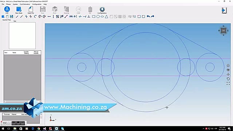Switch to the CAM module
This screenshot has height=131, width=233.
point(78,10)
